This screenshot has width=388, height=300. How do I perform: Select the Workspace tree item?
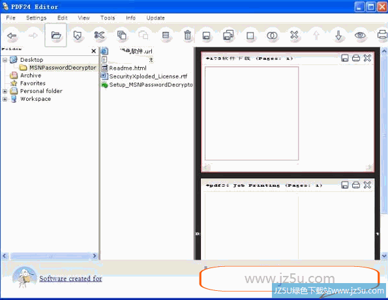[x=35, y=99]
